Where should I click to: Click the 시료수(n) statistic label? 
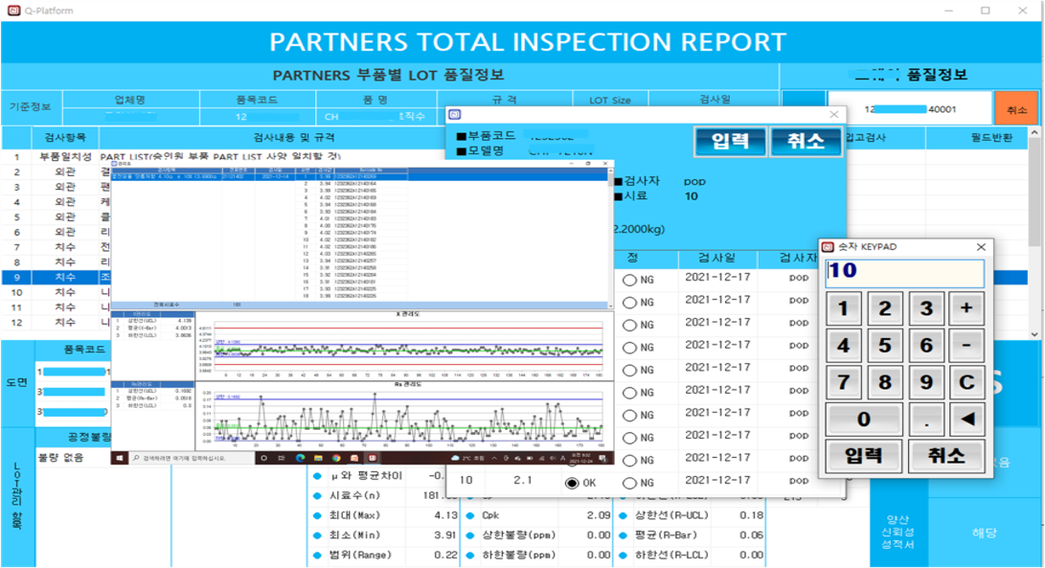pos(354,495)
